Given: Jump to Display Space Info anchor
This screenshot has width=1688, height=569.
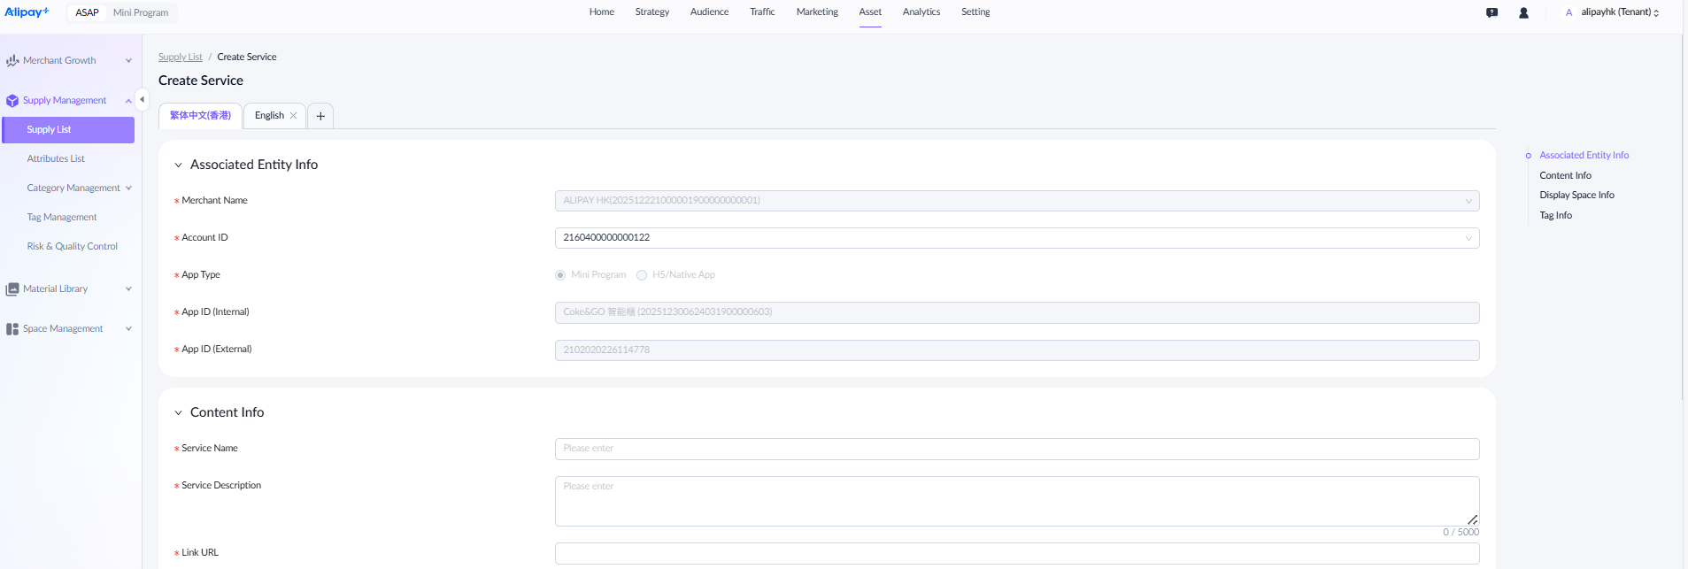Looking at the screenshot, I should pos(1576,196).
